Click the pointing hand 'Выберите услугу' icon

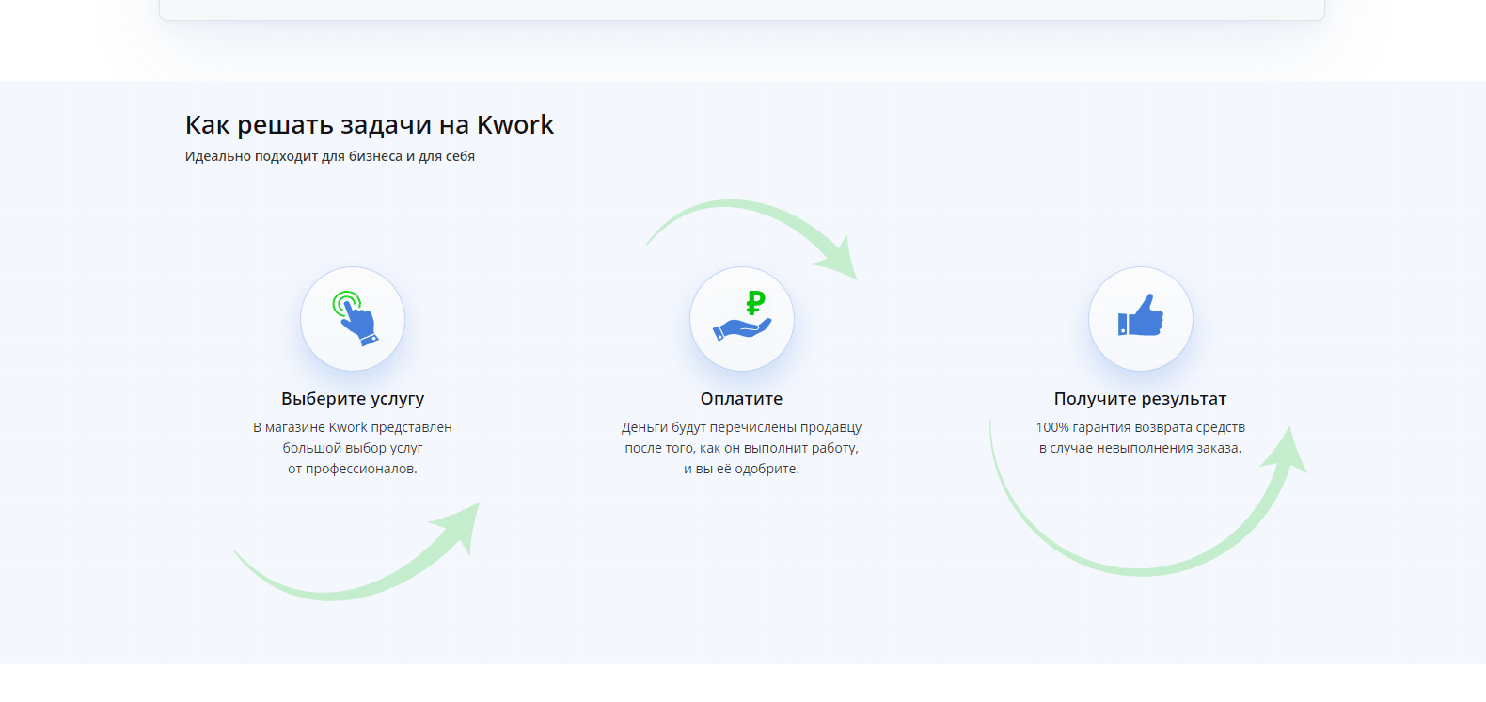click(x=353, y=319)
